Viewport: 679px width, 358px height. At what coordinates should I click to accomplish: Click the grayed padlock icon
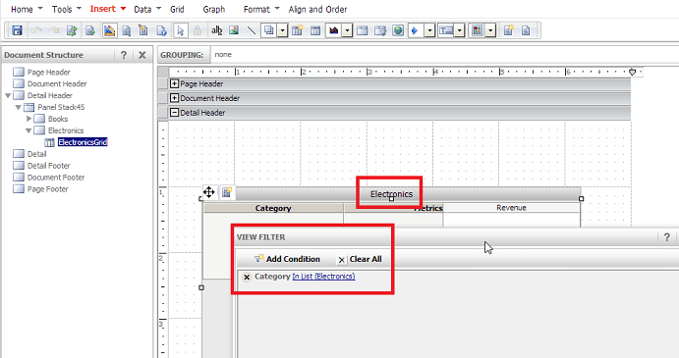[x=198, y=30]
